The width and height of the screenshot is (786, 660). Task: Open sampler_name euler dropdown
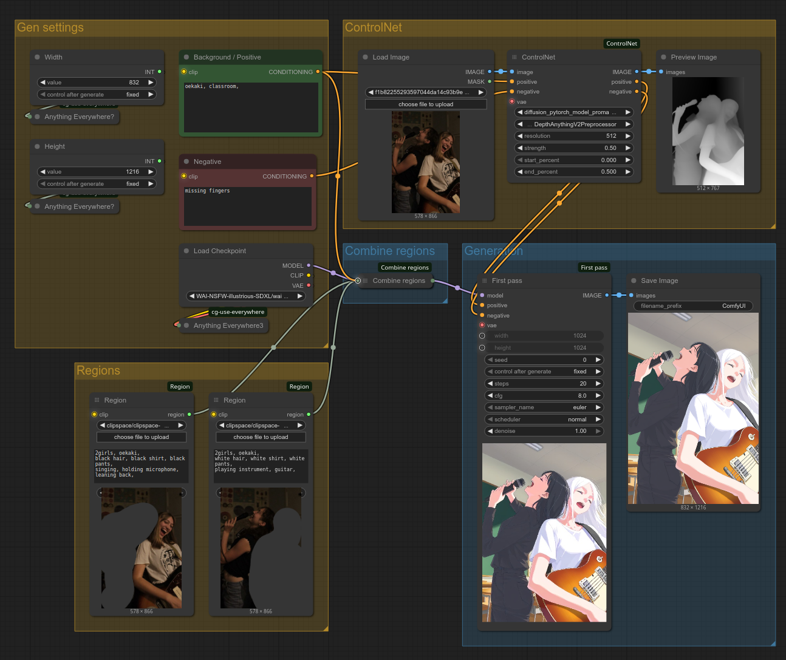pyautogui.click(x=544, y=407)
